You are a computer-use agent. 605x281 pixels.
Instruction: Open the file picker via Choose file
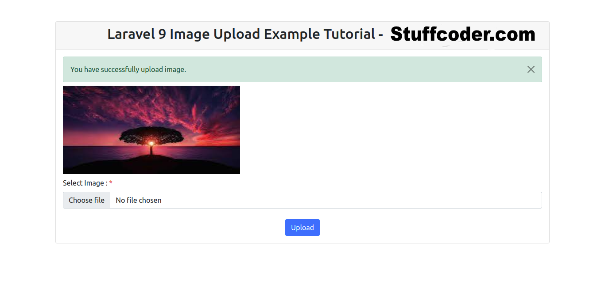(86, 200)
